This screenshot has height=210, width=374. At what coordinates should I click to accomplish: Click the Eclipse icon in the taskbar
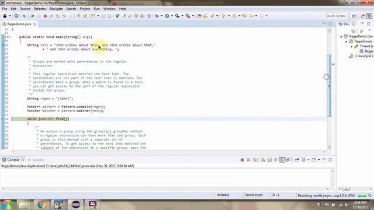[75, 205]
